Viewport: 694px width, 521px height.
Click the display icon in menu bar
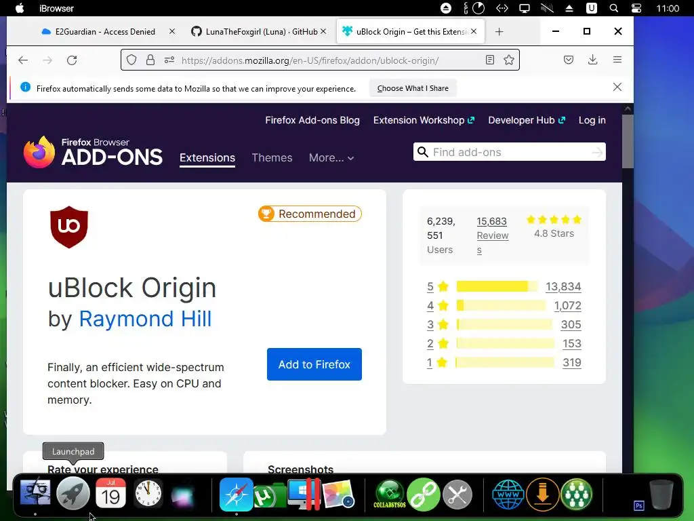pos(525,8)
